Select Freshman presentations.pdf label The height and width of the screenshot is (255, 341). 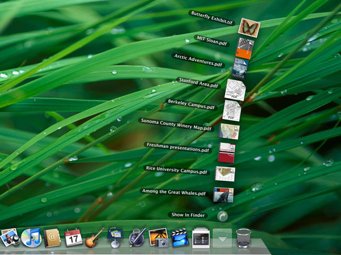(x=178, y=147)
